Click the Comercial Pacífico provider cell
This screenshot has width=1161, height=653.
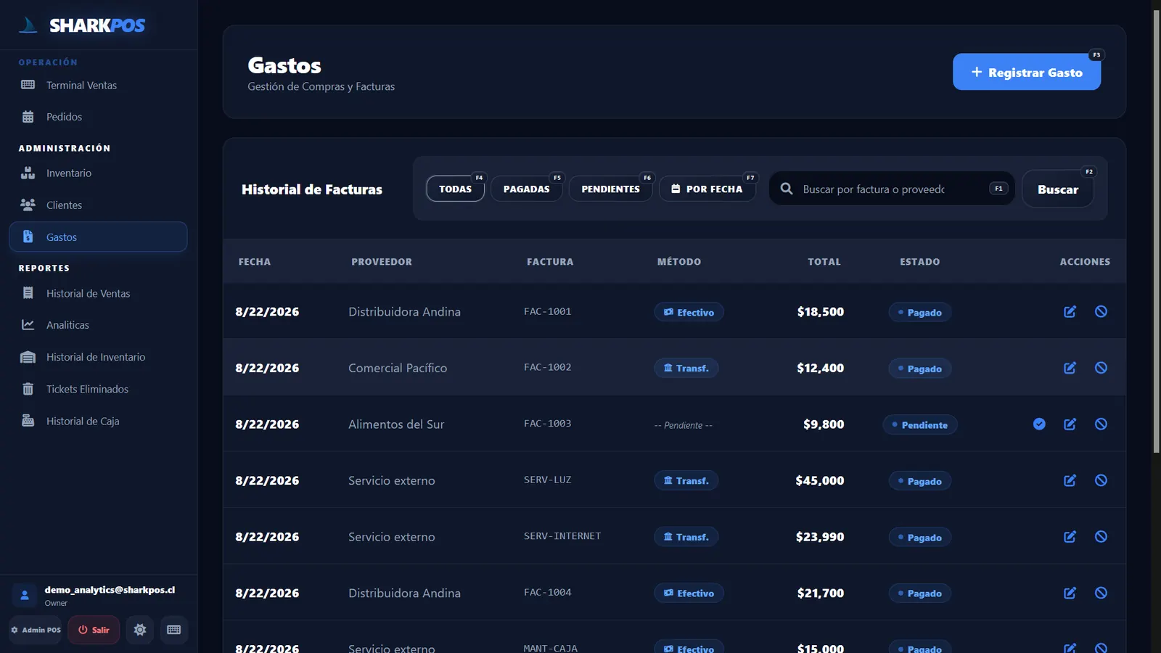tap(398, 368)
